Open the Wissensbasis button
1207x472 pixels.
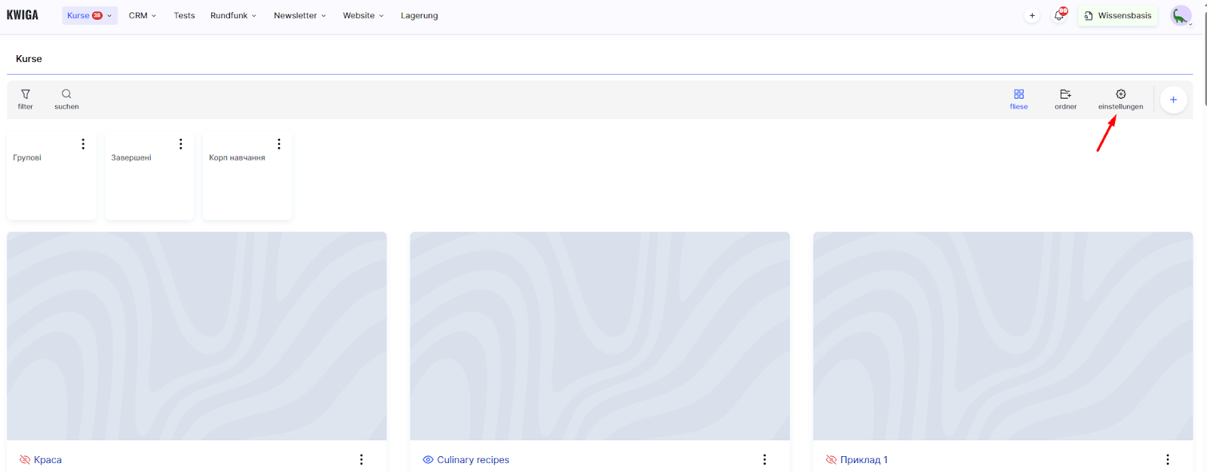(x=1117, y=15)
